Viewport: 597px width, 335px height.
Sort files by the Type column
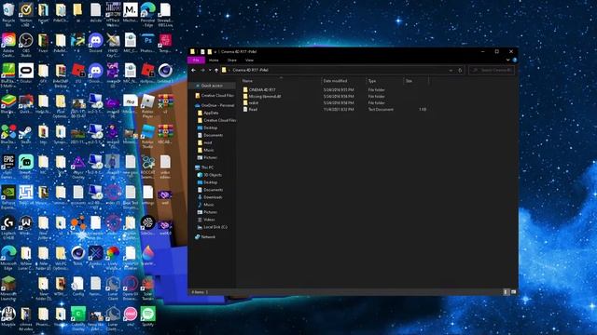click(x=384, y=81)
